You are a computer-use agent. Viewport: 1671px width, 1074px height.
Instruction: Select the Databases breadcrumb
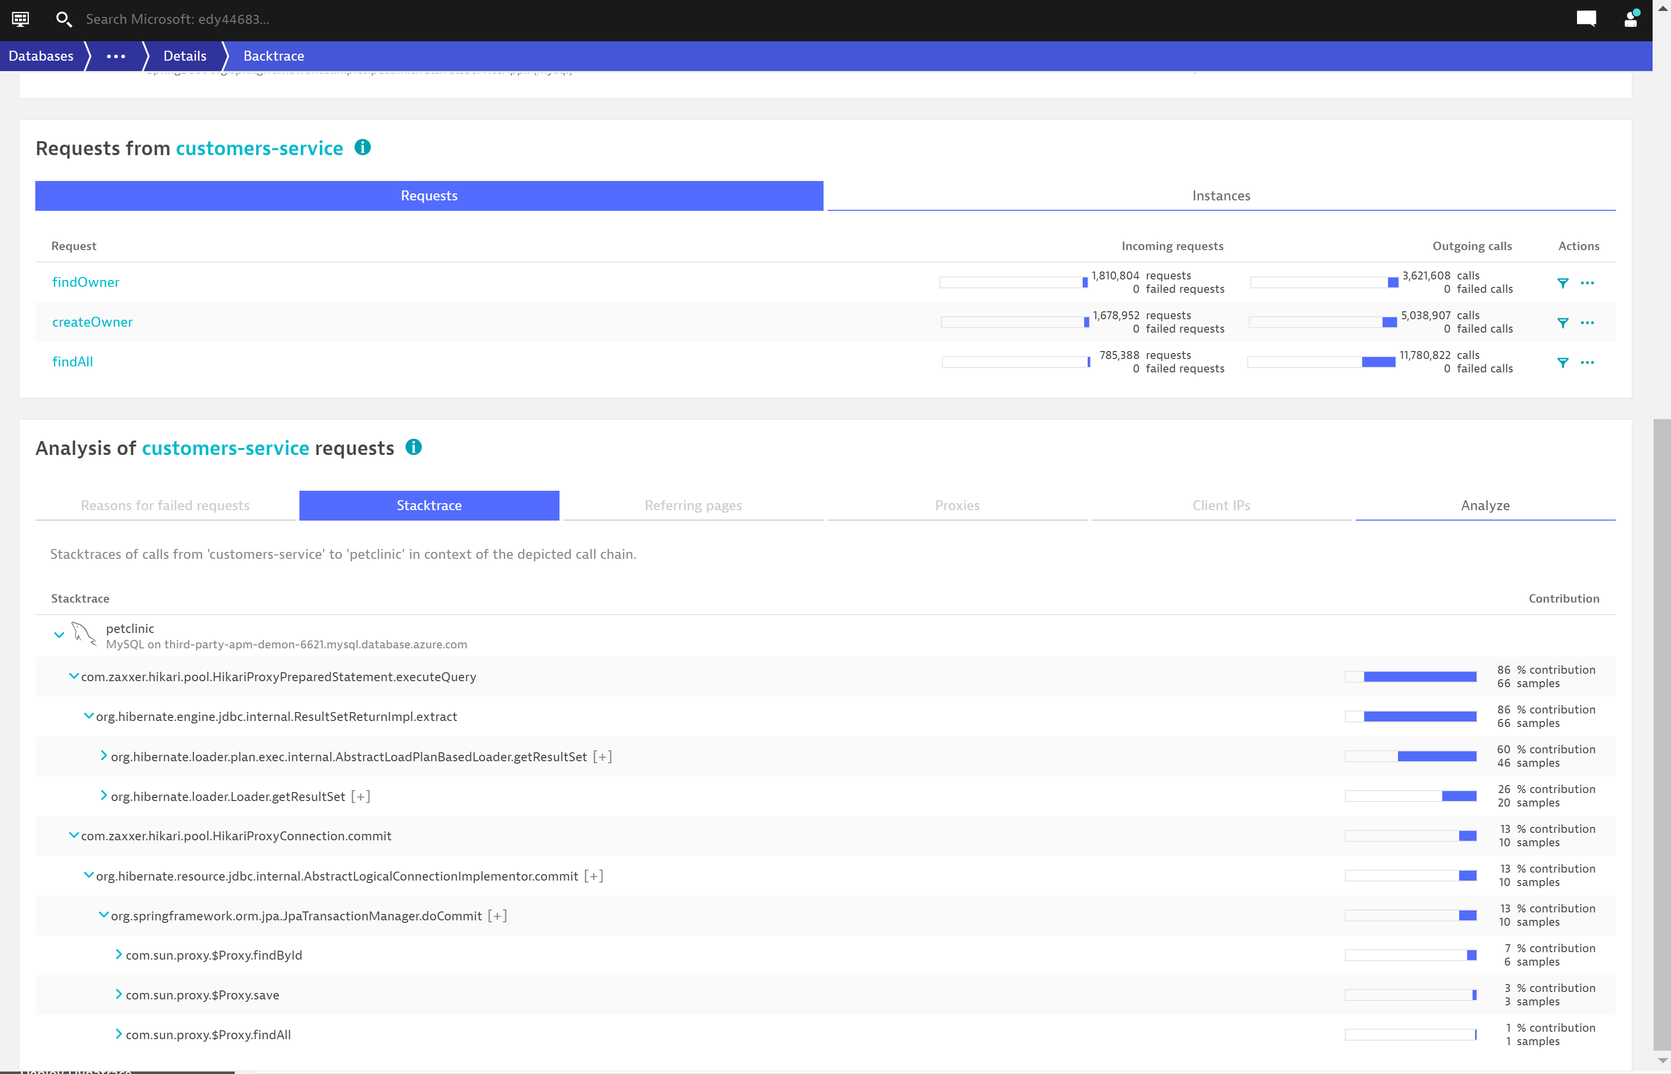click(x=41, y=56)
